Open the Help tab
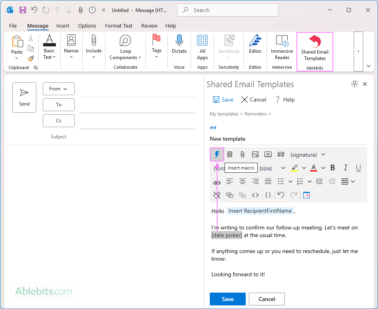This screenshot has height=309, width=378. coord(171,26)
